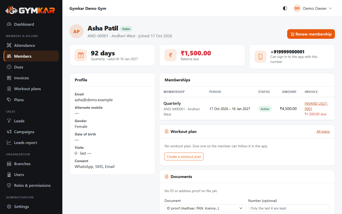Click the Active badge beside Asha Patil
The width and height of the screenshot is (342, 214).
click(x=126, y=29)
